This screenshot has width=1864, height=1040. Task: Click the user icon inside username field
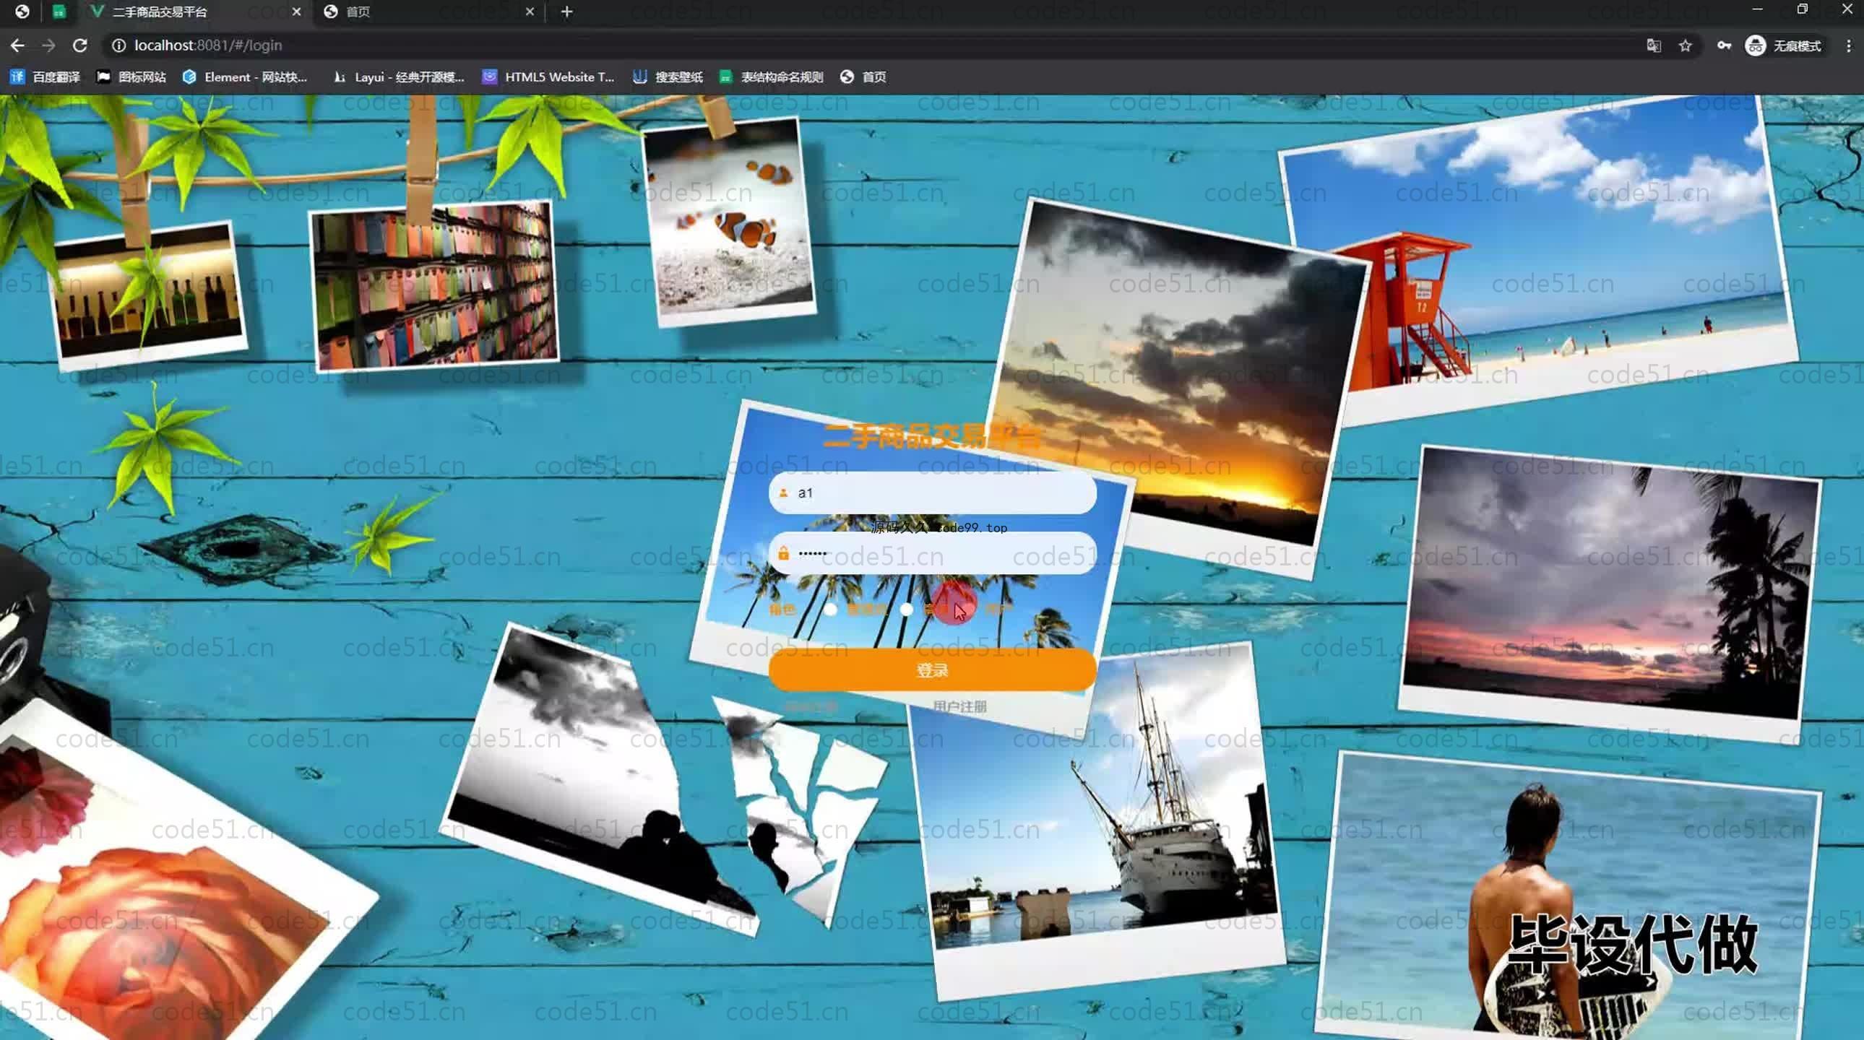click(x=783, y=493)
